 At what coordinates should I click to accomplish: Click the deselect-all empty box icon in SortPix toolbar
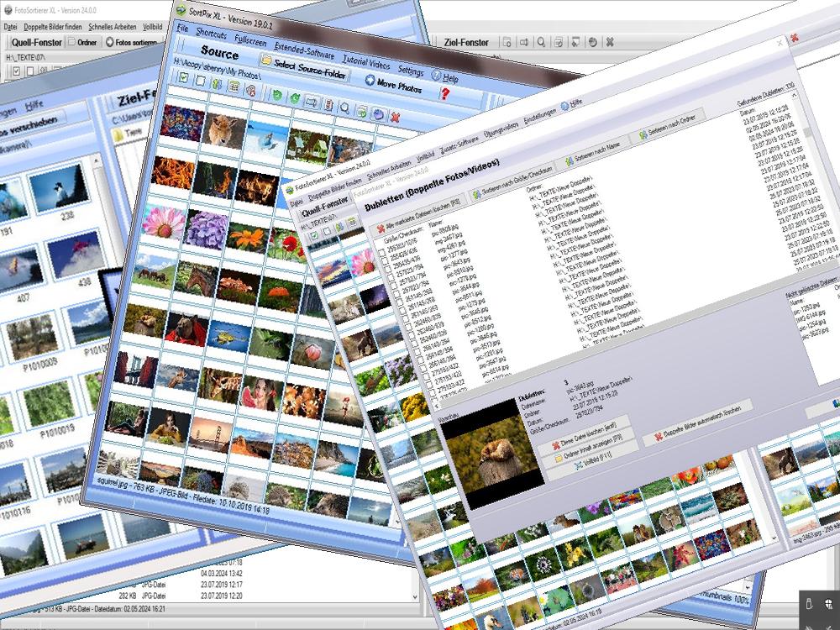pyautogui.click(x=200, y=81)
